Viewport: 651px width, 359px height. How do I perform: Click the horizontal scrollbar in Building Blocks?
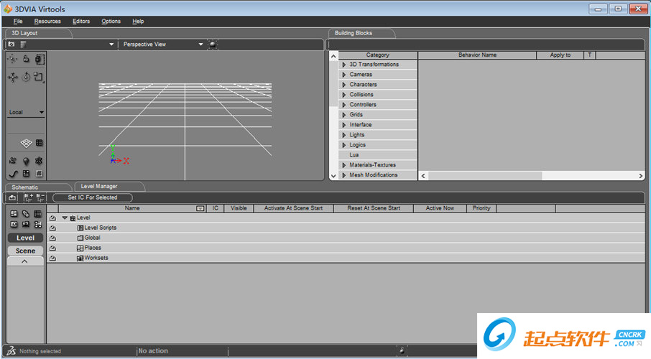point(485,176)
